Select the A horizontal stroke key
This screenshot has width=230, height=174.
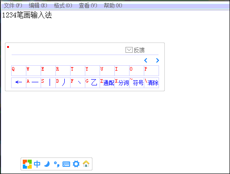33,83
